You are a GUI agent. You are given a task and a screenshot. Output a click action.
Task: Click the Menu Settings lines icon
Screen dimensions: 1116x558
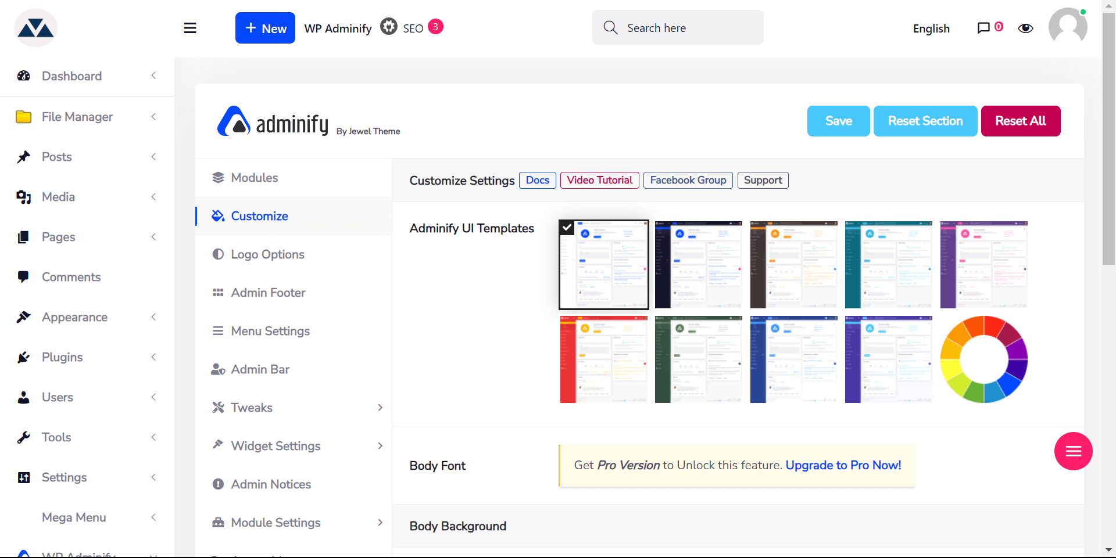tap(218, 331)
